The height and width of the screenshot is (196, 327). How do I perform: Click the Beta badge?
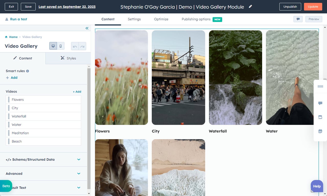tap(6, 186)
